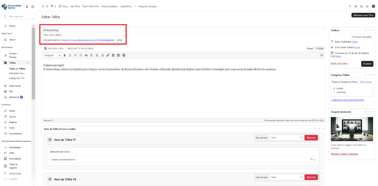Uncheck the Gestão category checkbox
378x186 pixels.
click(x=334, y=89)
